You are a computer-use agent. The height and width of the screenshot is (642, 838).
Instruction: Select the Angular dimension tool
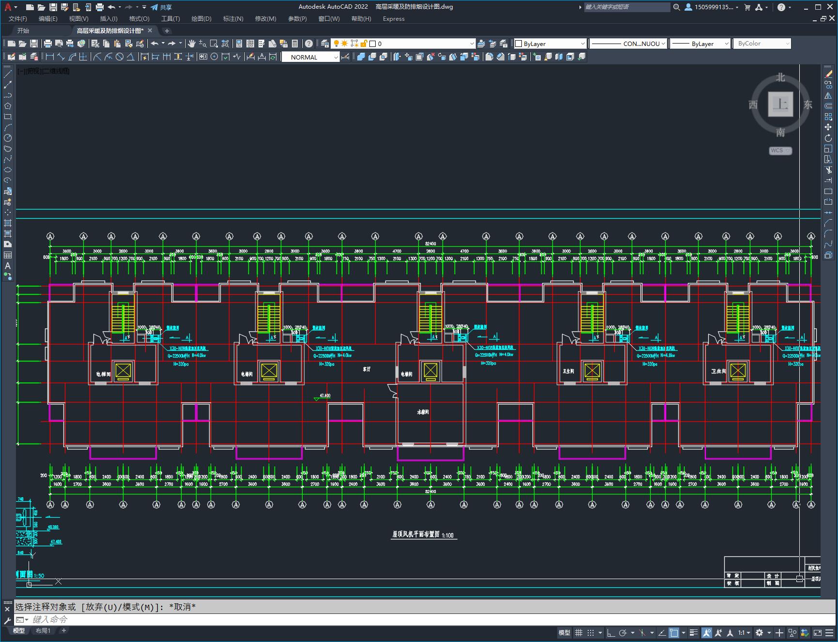pos(130,57)
